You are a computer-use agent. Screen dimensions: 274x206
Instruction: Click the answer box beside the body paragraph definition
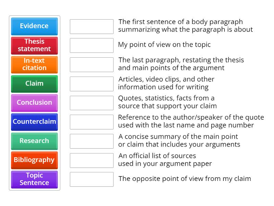tap(91, 26)
